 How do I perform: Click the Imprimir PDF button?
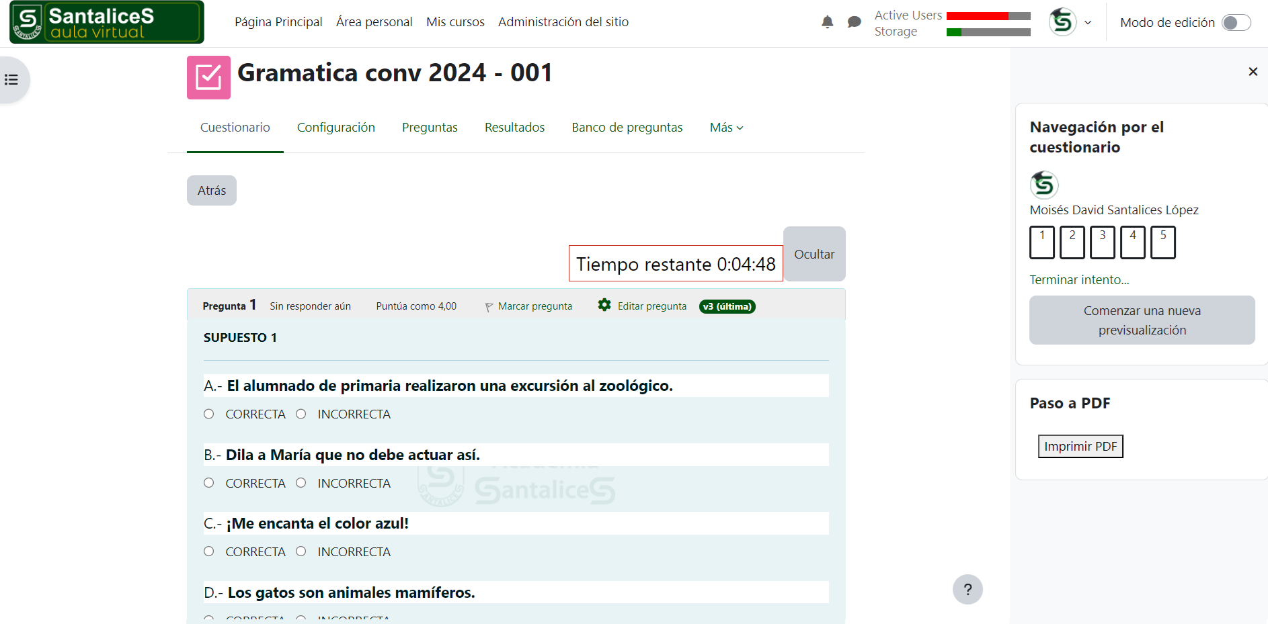(1080, 447)
